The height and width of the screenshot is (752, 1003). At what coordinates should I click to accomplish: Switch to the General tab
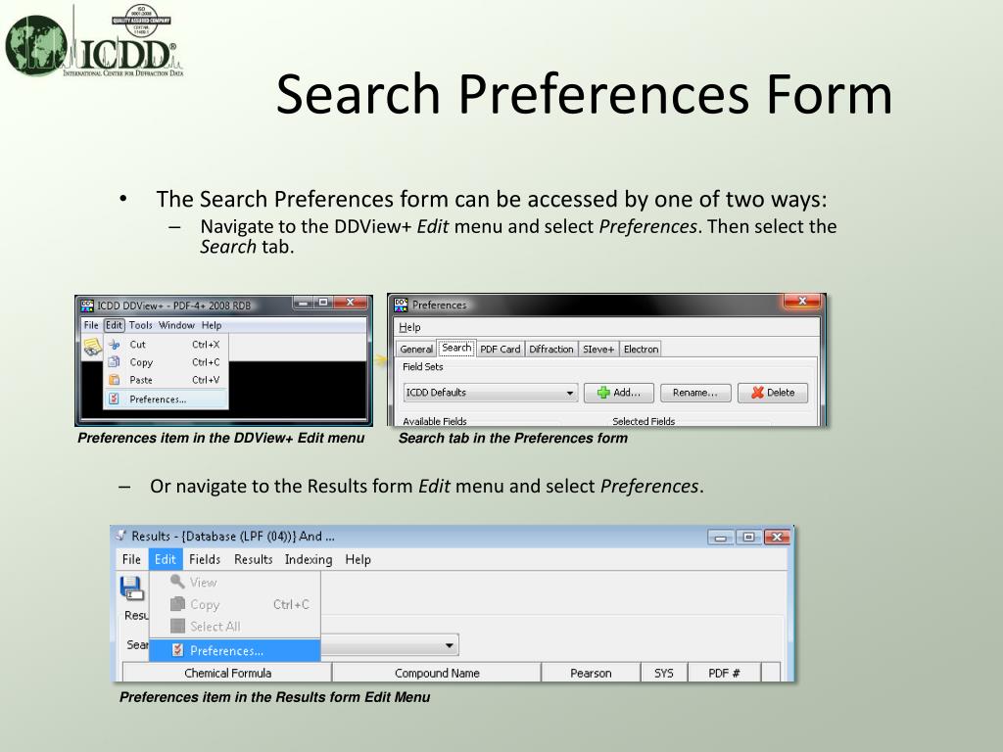click(x=416, y=350)
